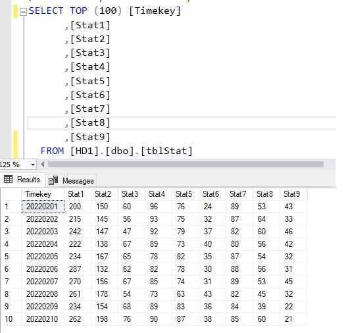Open the 125 % zoom dropdown
The width and height of the screenshot is (344, 333).
33,165
